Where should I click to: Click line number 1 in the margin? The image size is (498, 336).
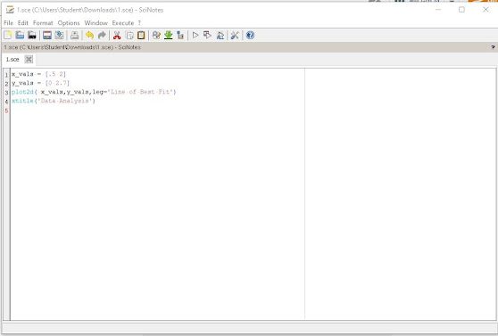[6, 75]
